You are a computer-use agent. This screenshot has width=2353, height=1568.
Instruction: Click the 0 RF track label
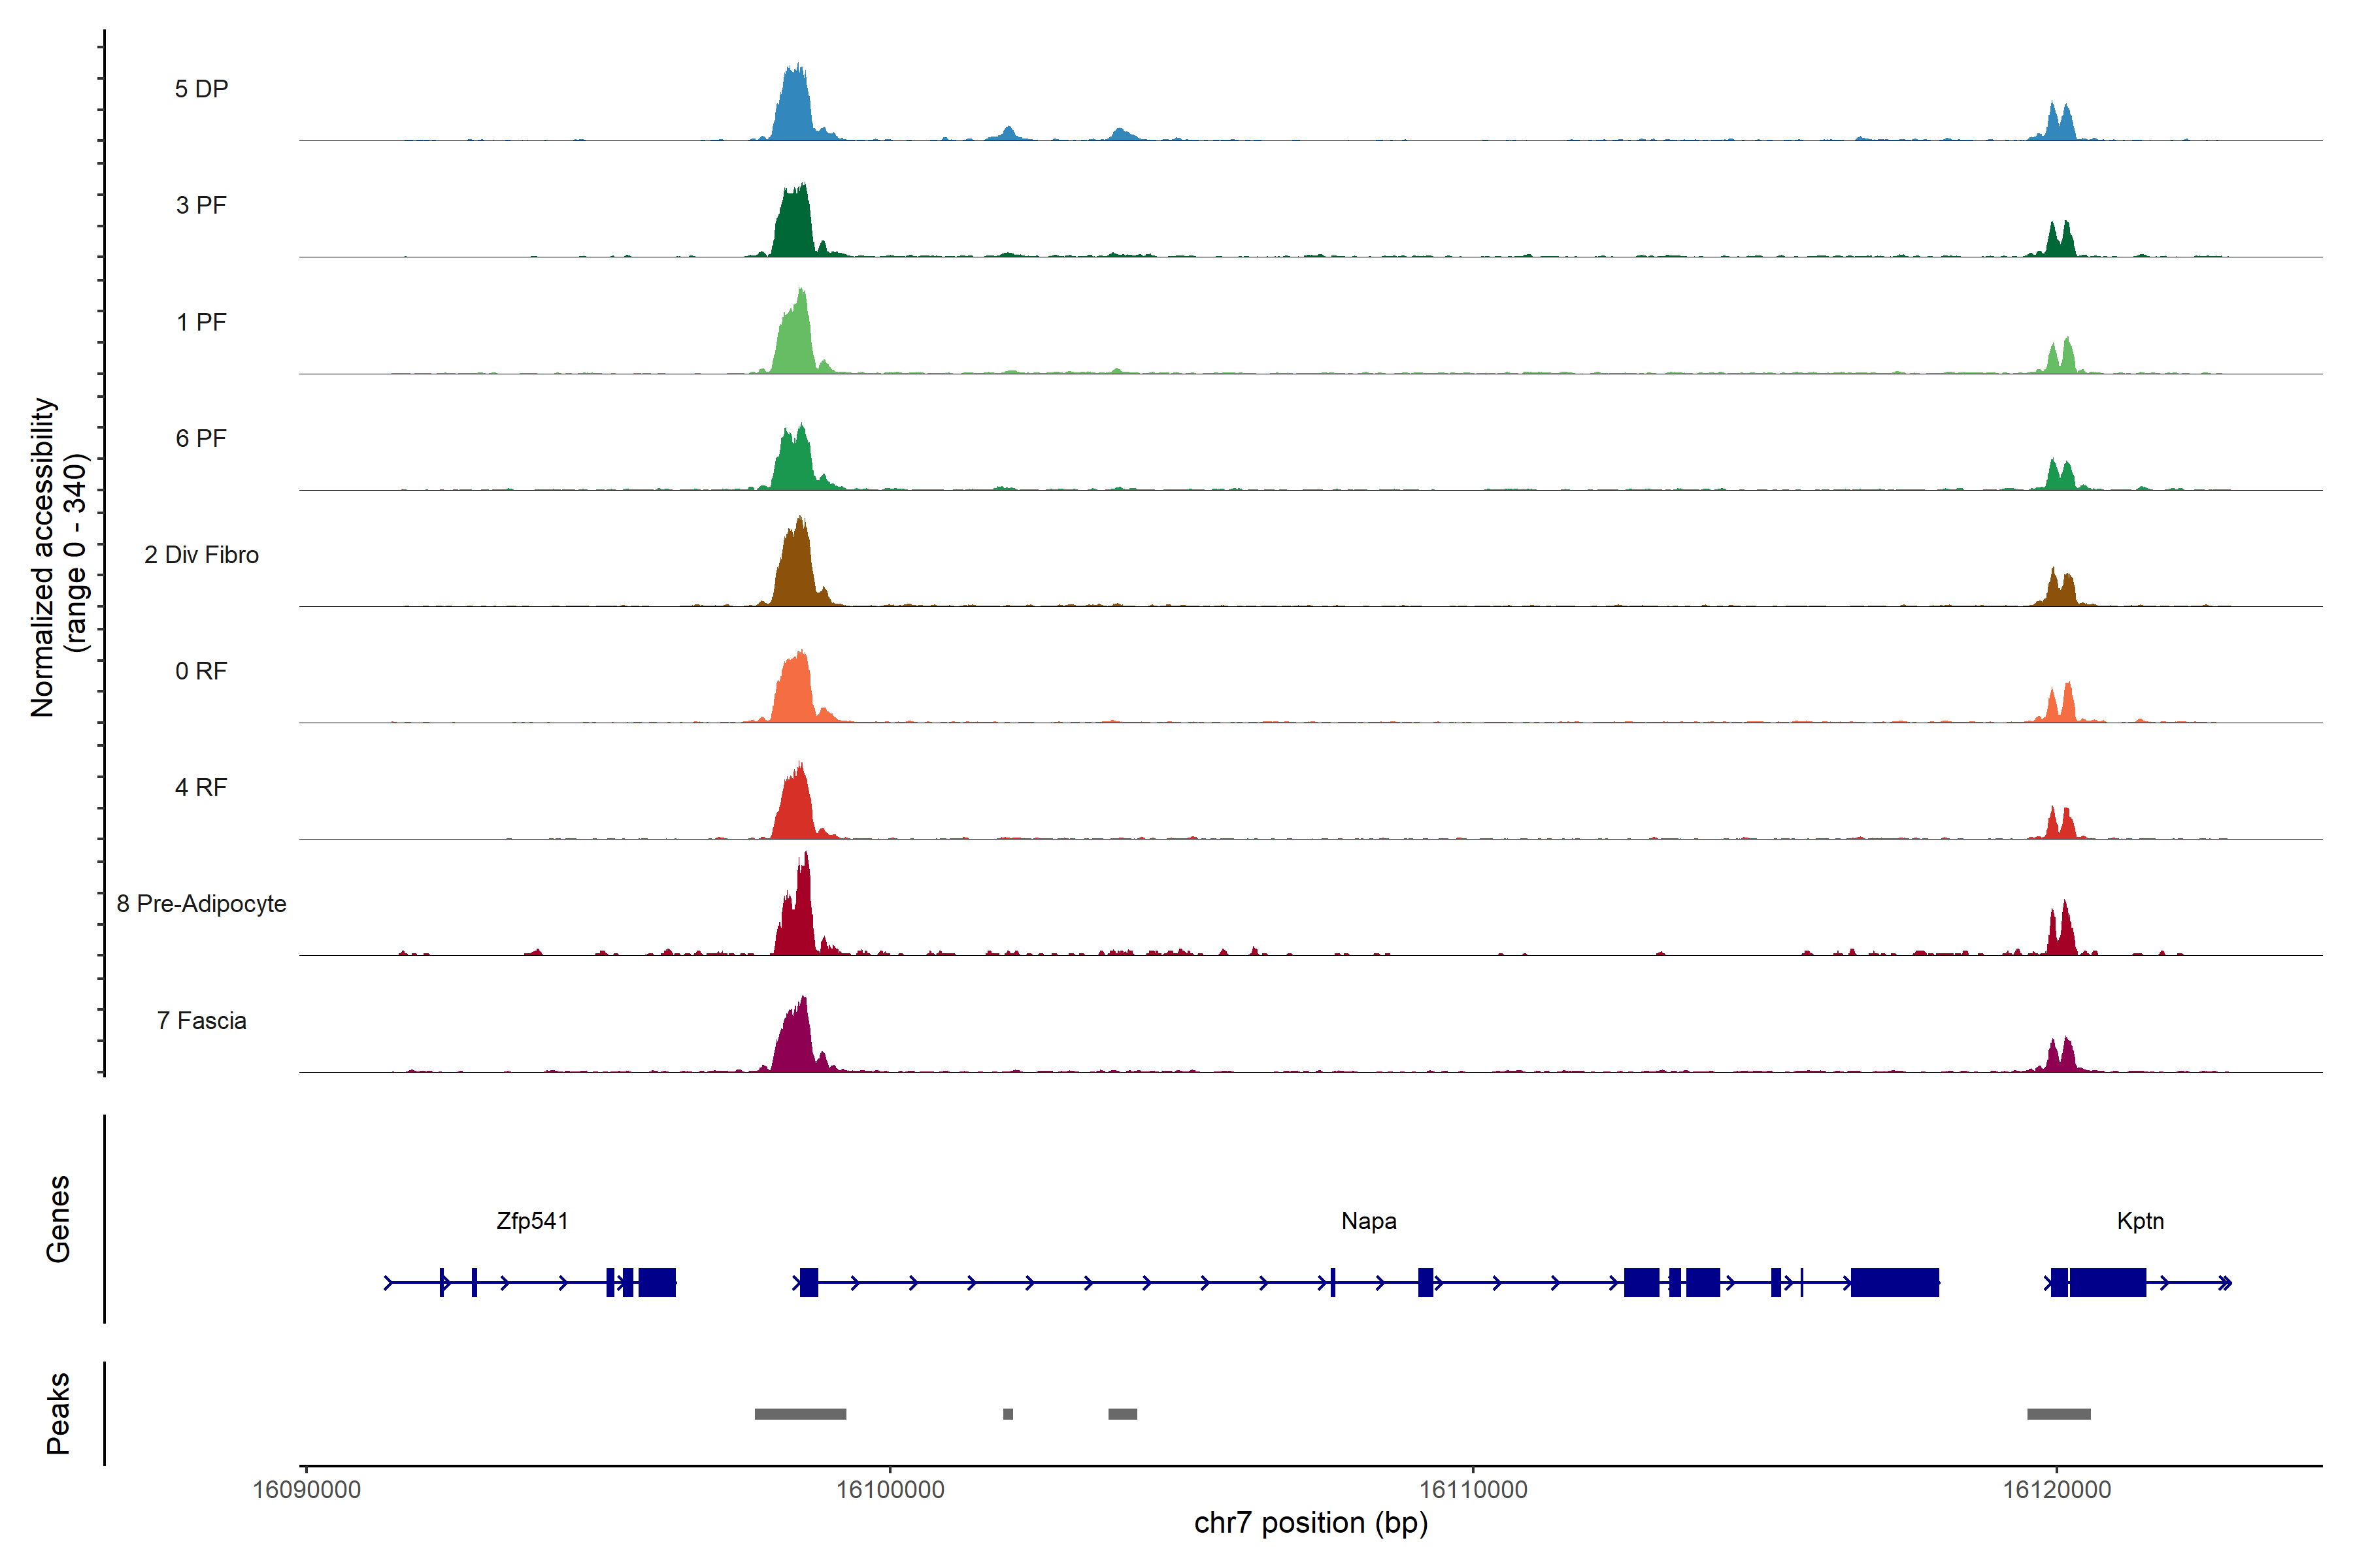(201, 671)
